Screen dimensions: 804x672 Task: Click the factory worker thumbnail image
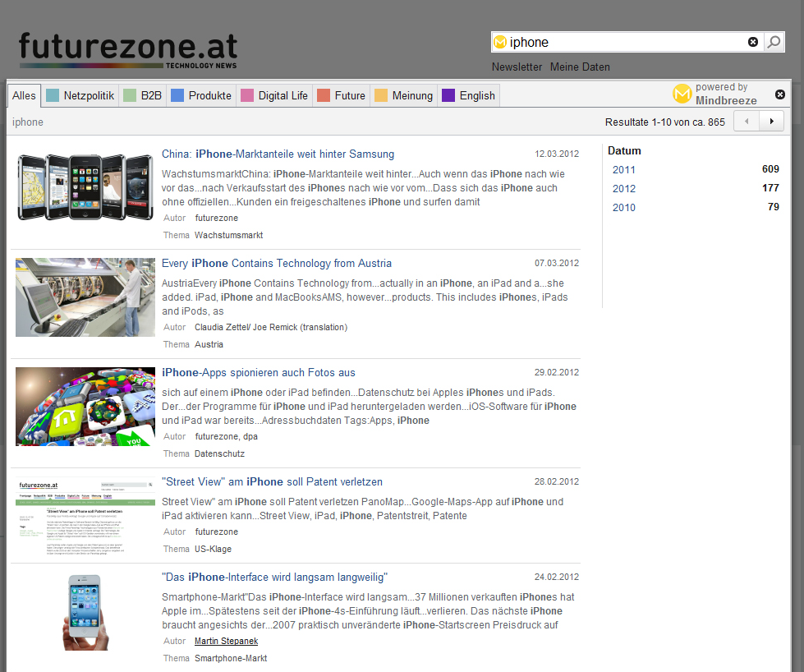click(x=85, y=297)
